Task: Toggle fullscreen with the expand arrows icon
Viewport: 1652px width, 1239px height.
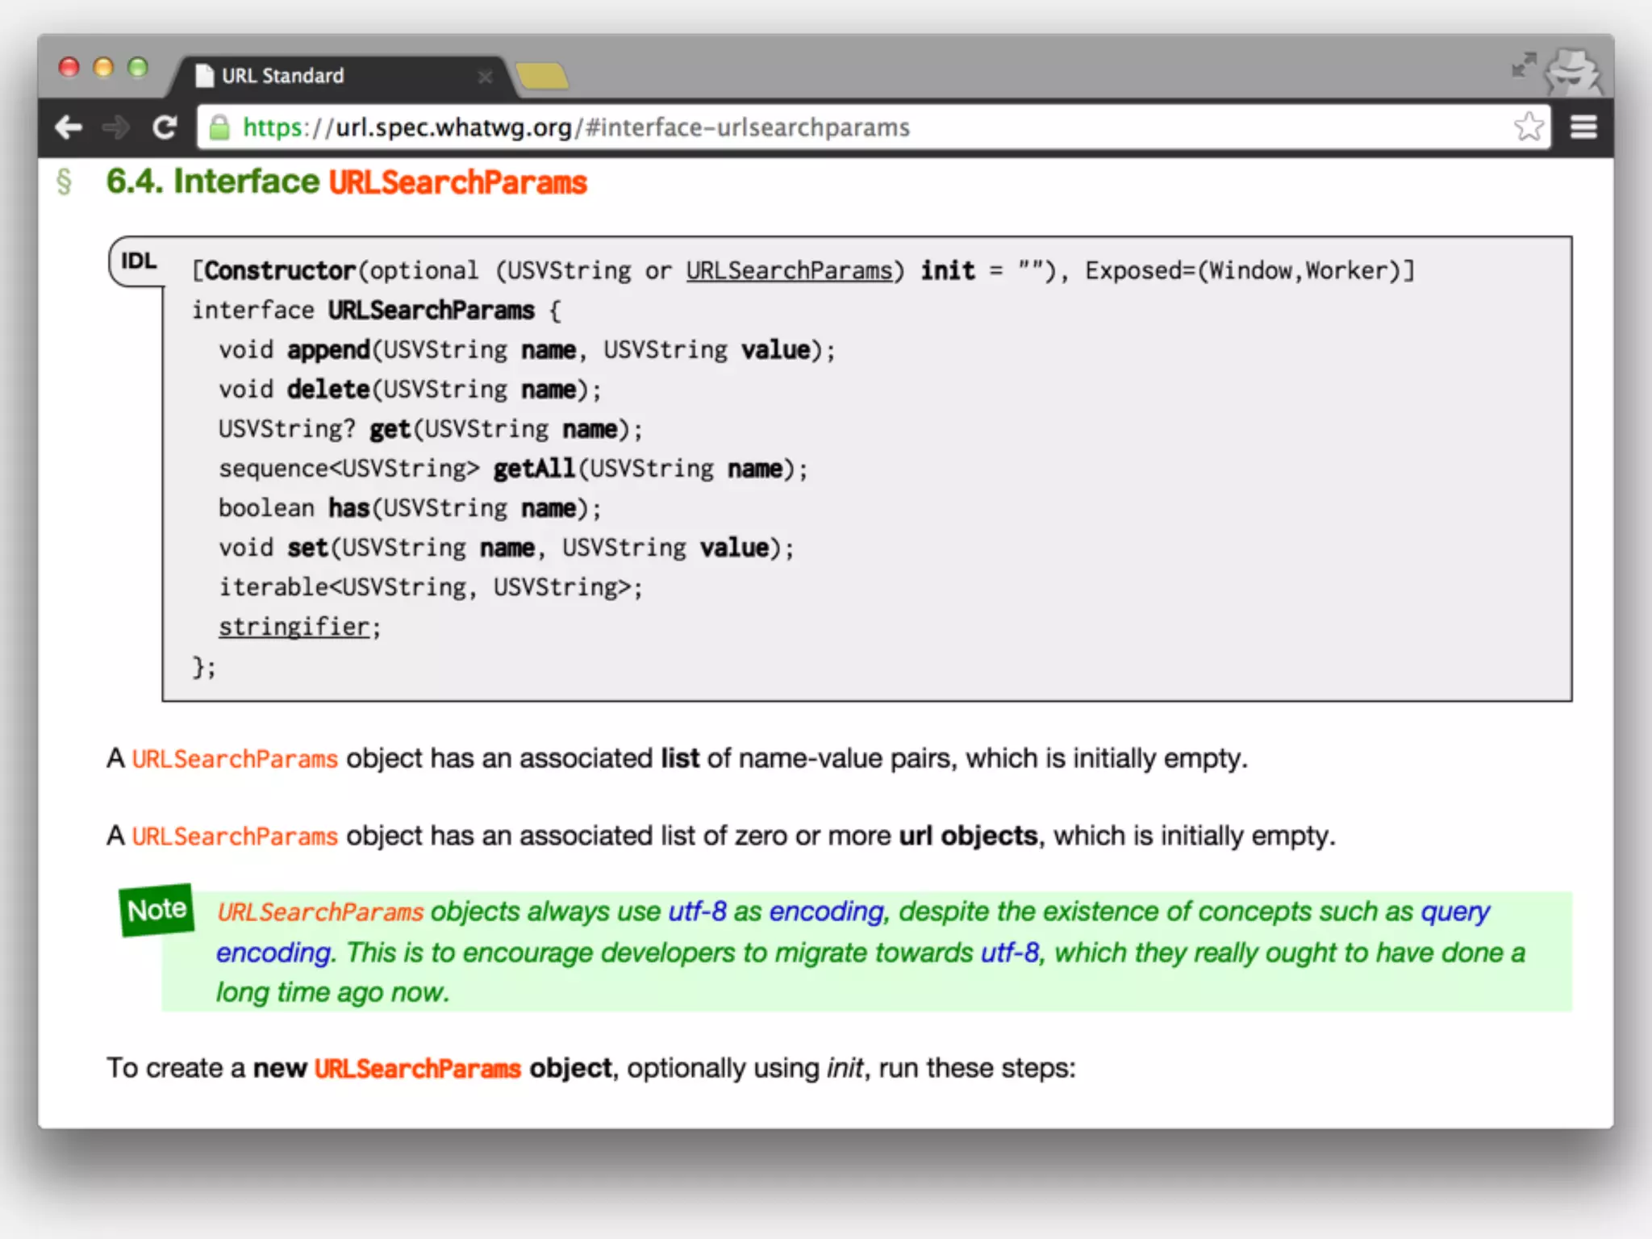Action: click(x=1523, y=66)
